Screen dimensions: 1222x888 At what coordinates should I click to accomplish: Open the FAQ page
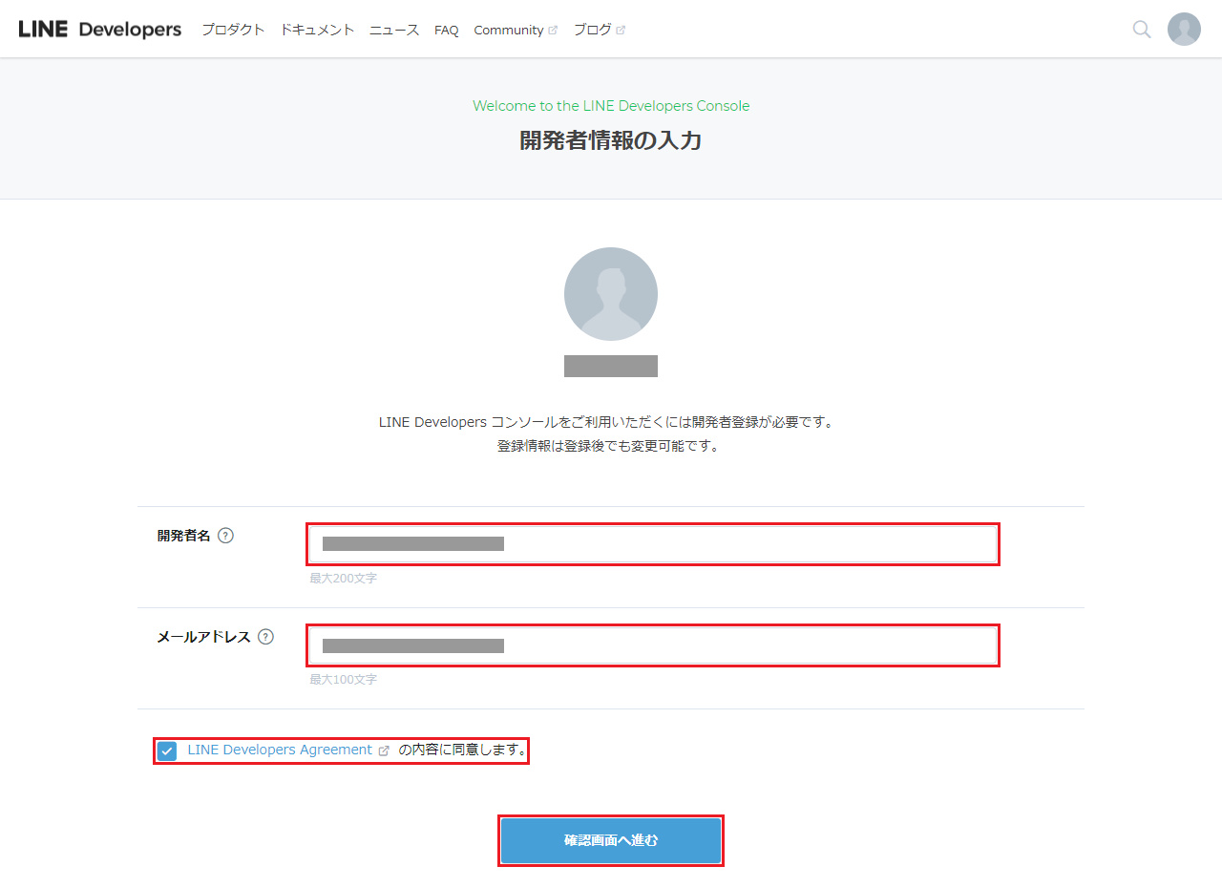point(447,31)
